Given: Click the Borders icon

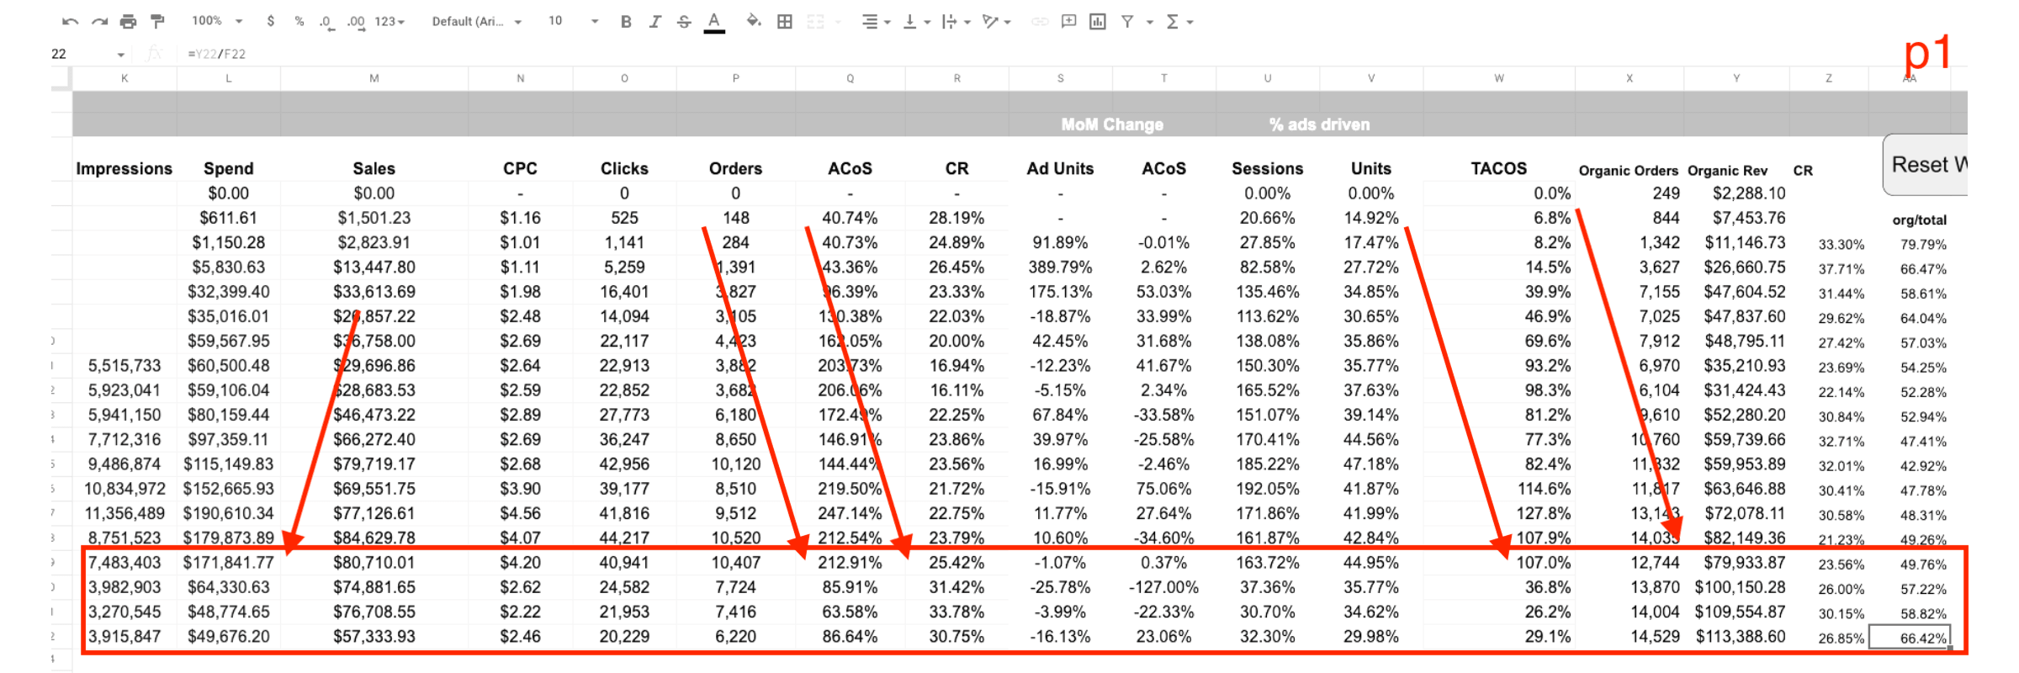Looking at the screenshot, I should [x=785, y=22].
